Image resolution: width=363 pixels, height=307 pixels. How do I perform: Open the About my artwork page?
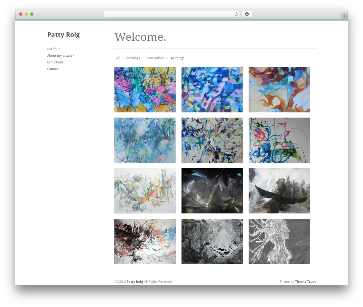tap(61, 56)
